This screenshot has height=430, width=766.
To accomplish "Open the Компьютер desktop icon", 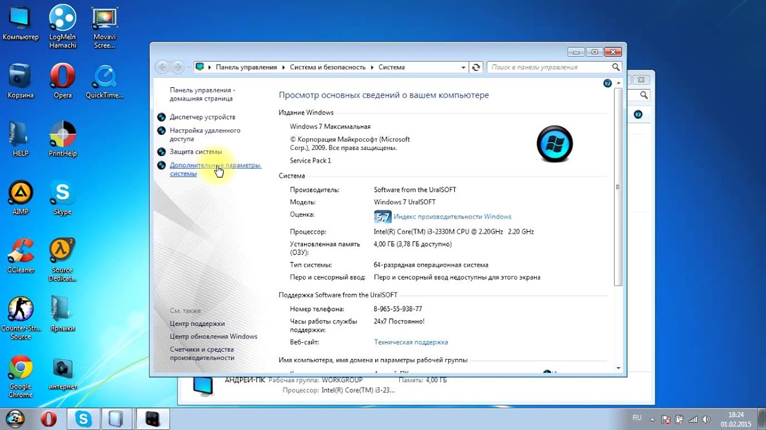I will coord(20,22).
